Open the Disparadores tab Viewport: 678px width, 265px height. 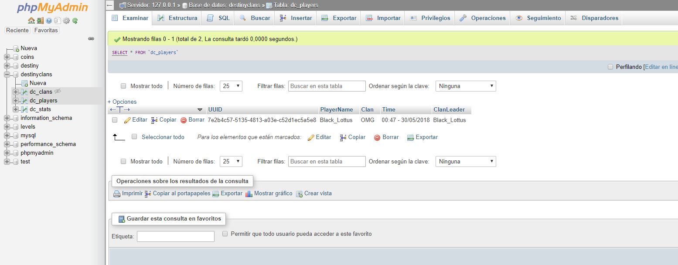coord(594,18)
